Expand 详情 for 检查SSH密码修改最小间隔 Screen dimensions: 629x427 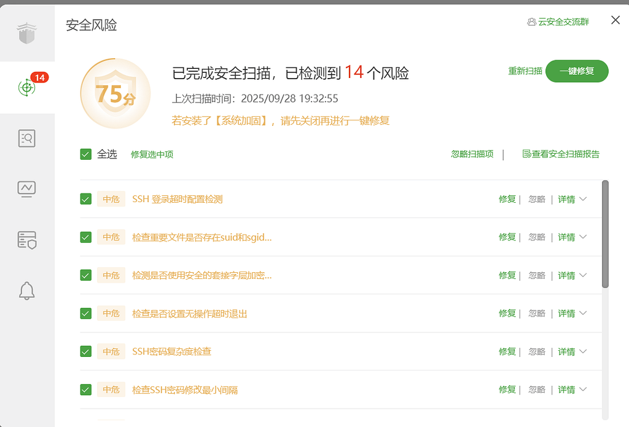572,390
